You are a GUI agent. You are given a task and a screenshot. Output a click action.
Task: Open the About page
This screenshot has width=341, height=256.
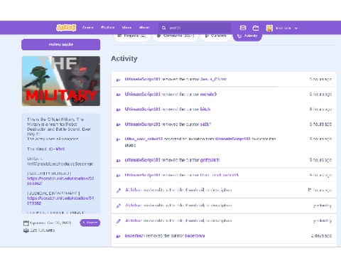(x=144, y=28)
